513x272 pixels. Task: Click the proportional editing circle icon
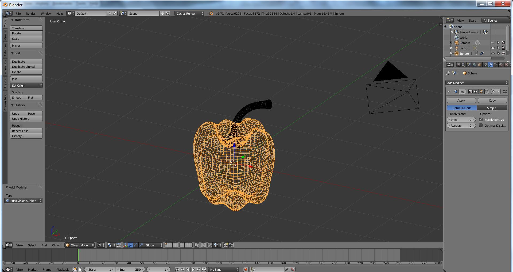click(203, 245)
